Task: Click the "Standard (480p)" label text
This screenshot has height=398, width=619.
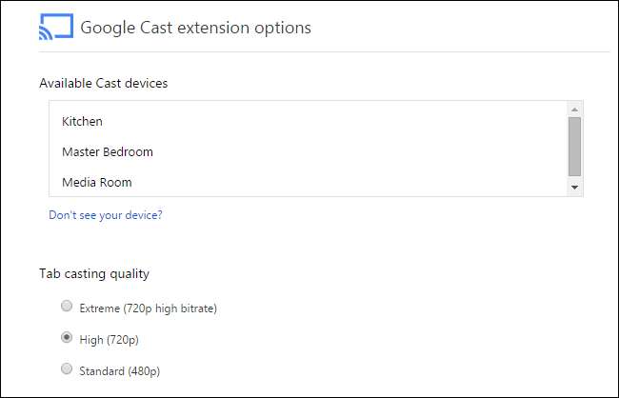Action: coord(127,369)
